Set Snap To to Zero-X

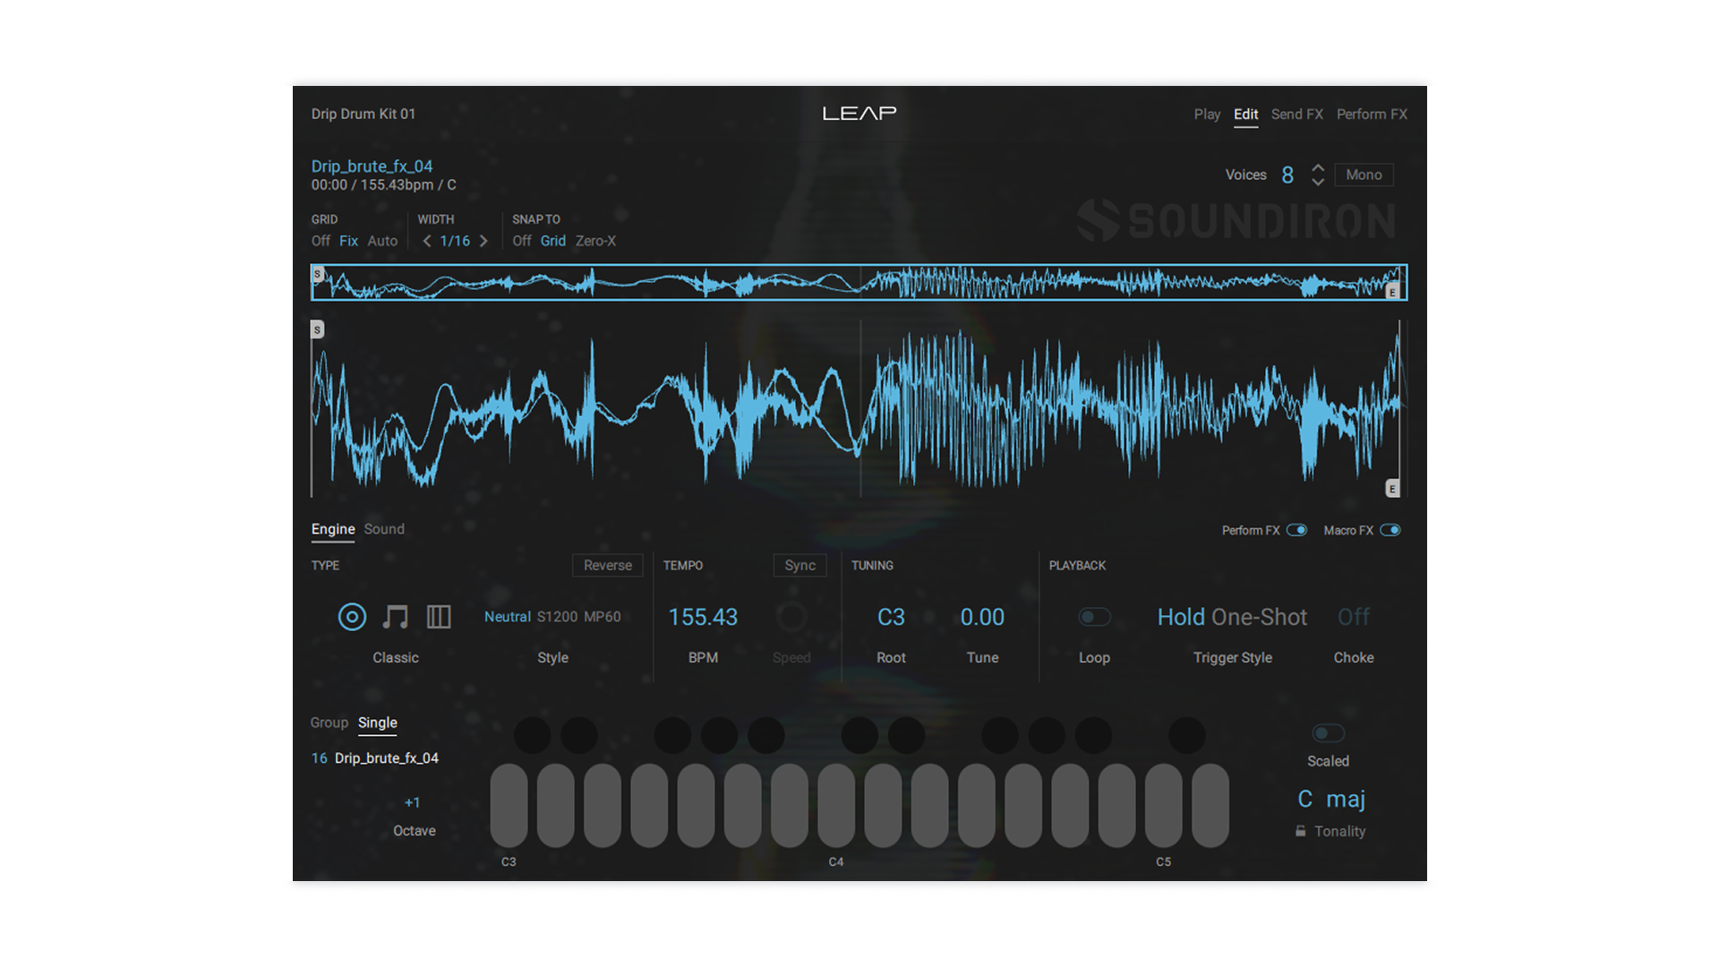click(595, 241)
